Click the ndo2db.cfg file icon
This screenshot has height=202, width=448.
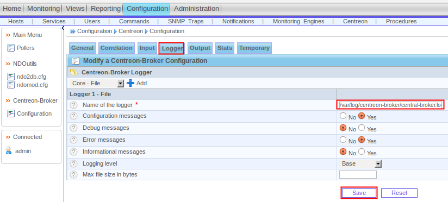point(10,77)
